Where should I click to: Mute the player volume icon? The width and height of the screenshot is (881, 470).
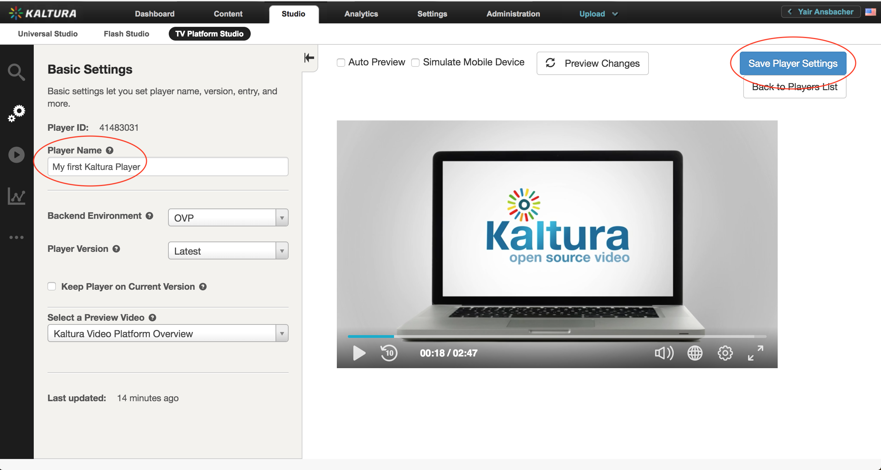coord(664,353)
